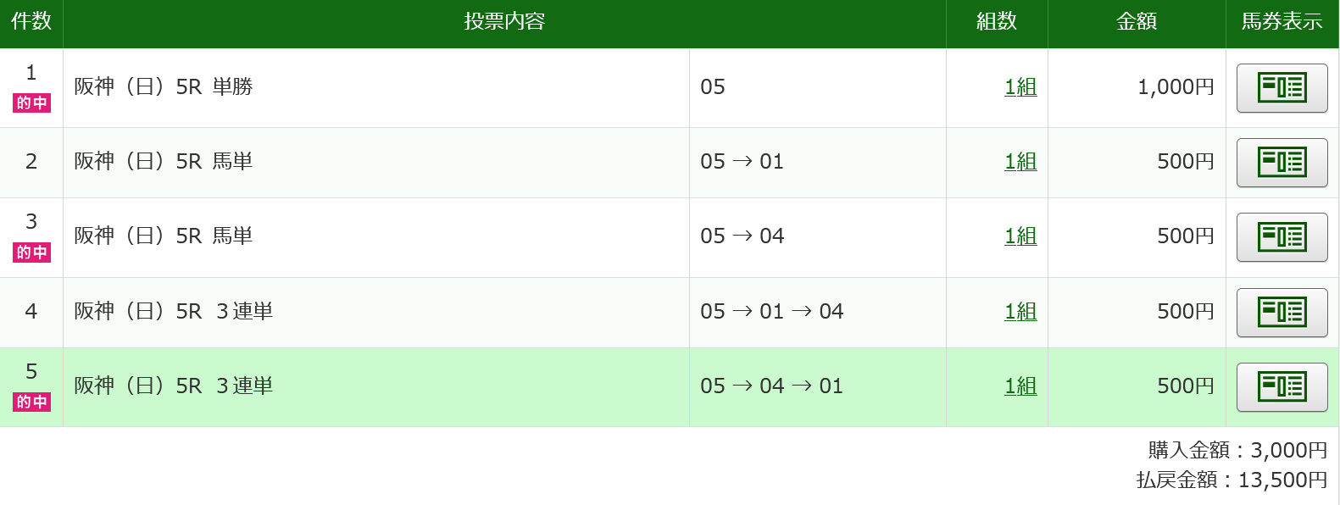Viewport: 1340px width, 505px height.
Task: Open 1組 link in 単勝 row
Action: [1020, 87]
